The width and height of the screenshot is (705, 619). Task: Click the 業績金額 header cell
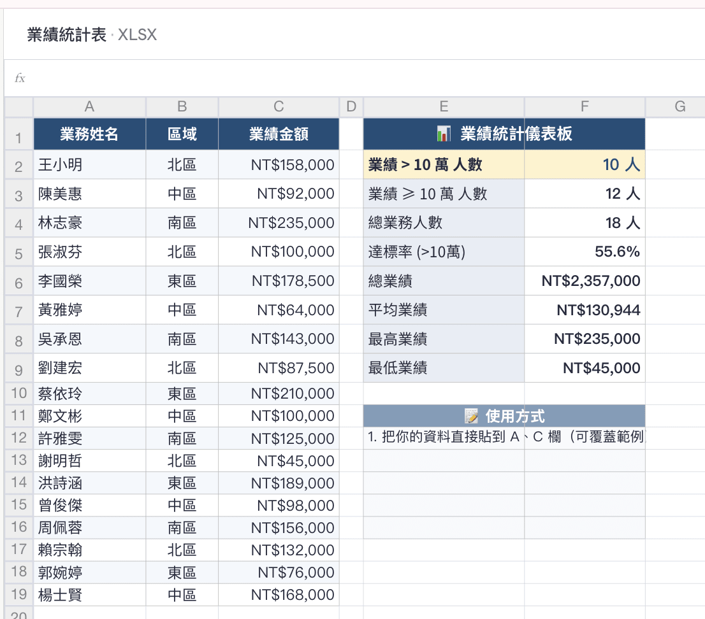tap(279, 134)
